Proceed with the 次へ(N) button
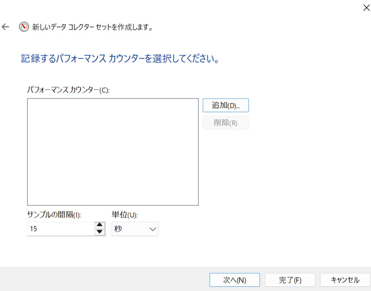 tap(234, 280)
